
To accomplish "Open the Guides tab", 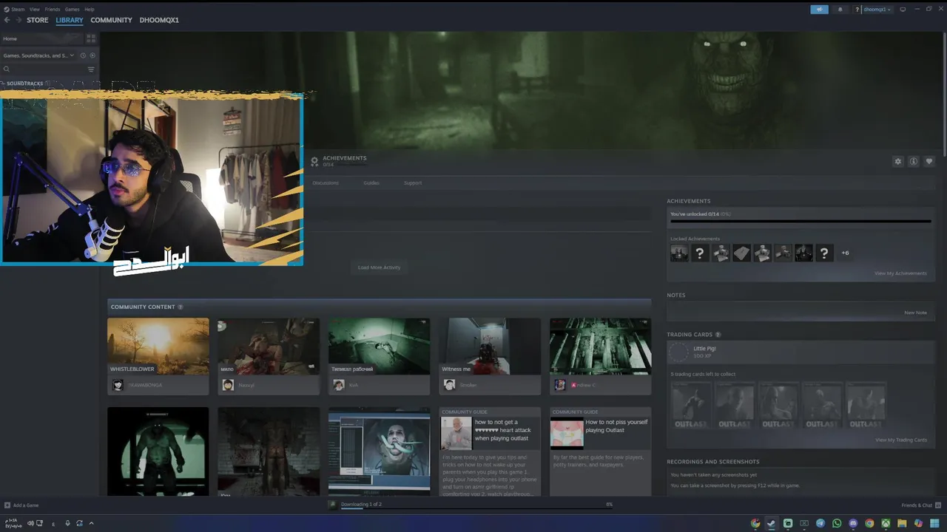I will tap(371, 183).
